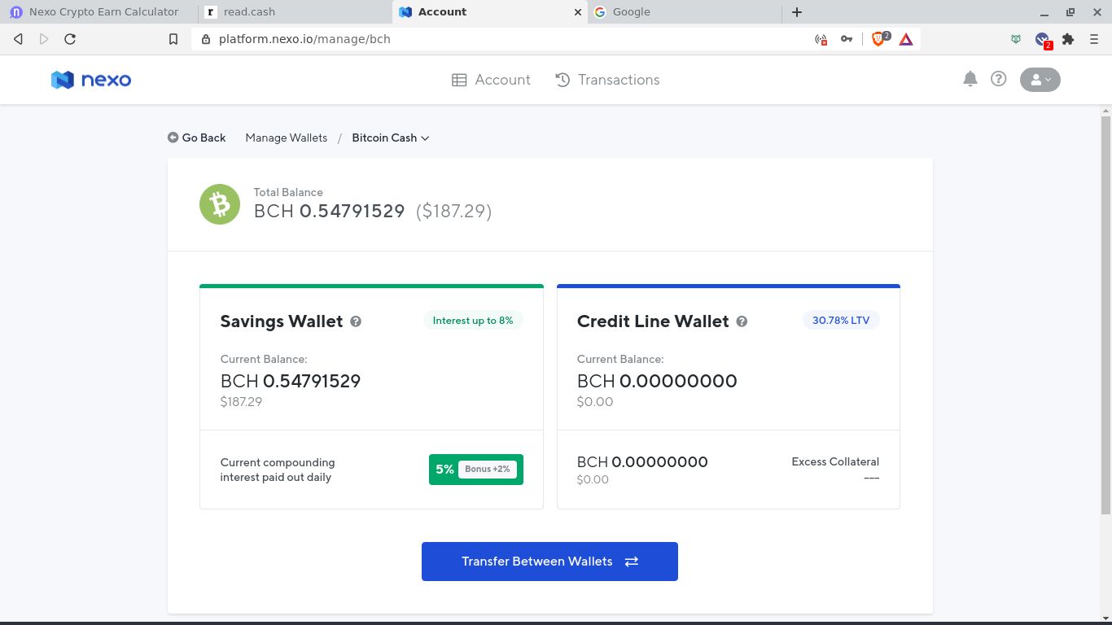Viewport: 1112px width, 625px height.
Task: Open a new browser tab
Action: [x=797, y=12]
